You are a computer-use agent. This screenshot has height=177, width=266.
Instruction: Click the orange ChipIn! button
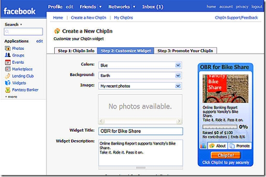tap(226, 155)
